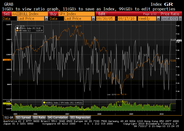This screenshot has height=131, width=184.
Task: Click the yellow 0.045212 ratio axis tag
Action: (7, 104)
